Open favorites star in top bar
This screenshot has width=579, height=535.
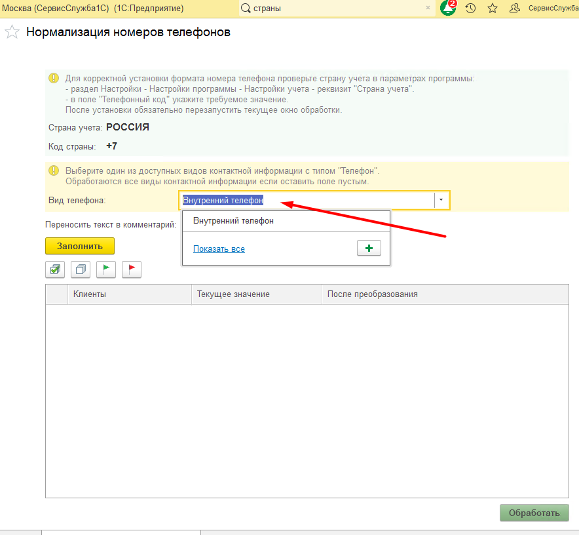[493, 9]
